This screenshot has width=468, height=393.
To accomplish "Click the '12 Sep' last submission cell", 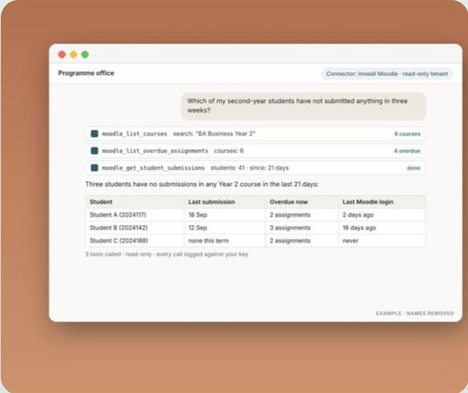I will (x=224, y=228).
